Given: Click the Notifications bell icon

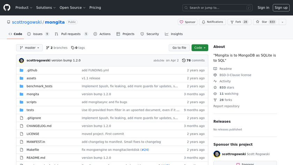Looking at the screenshot, I should coord(203,22).
